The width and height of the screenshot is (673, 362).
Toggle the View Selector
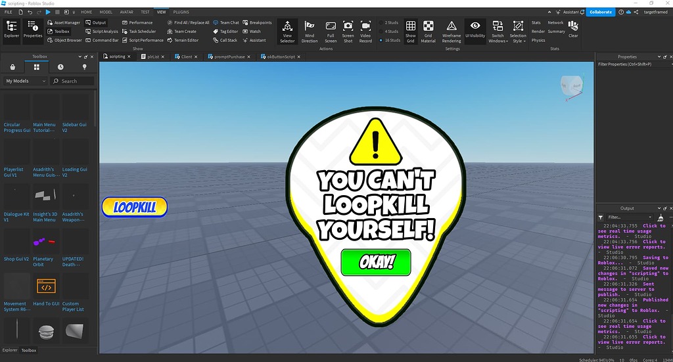pyautogui.click(x=287, y=32)
